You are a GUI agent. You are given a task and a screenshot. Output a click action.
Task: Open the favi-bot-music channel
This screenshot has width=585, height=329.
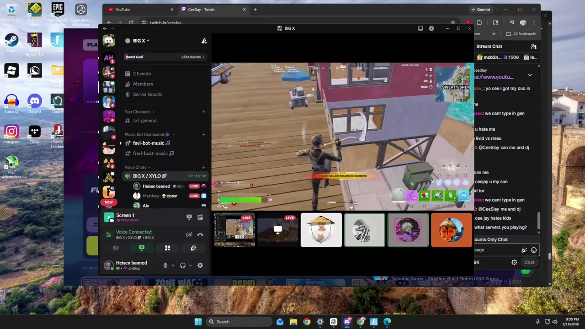click(x=165, y=143)
